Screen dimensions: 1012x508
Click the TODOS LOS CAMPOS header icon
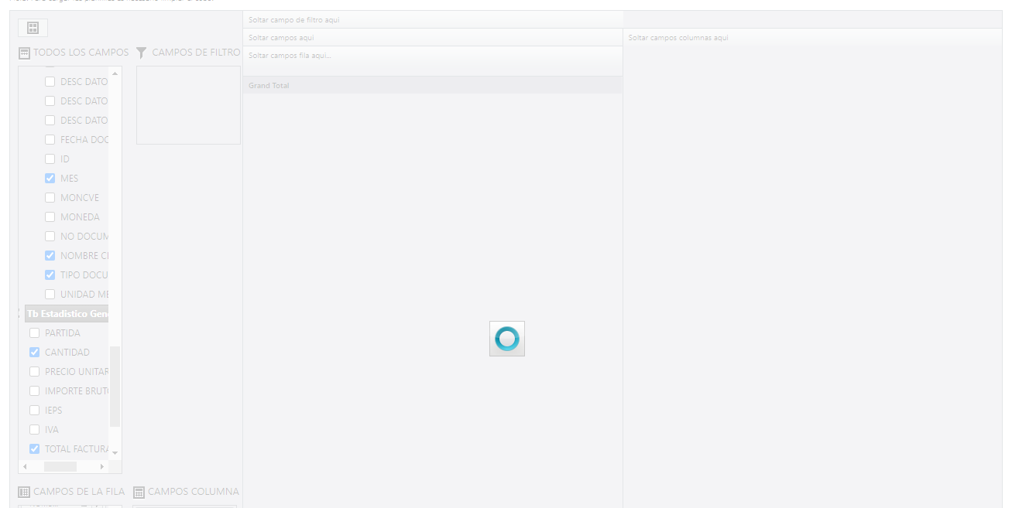pyautogui.click(x=24, y=53)
